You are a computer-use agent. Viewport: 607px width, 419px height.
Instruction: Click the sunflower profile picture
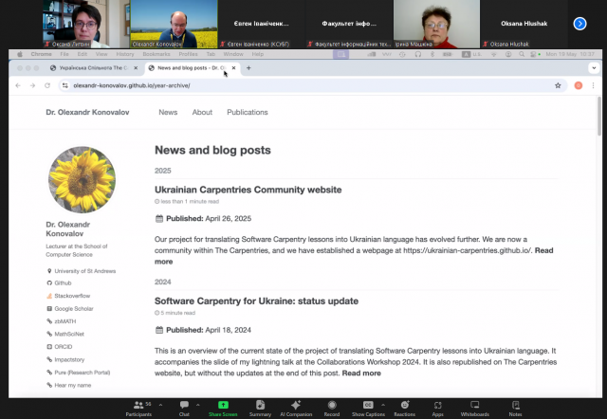[82, 179]
